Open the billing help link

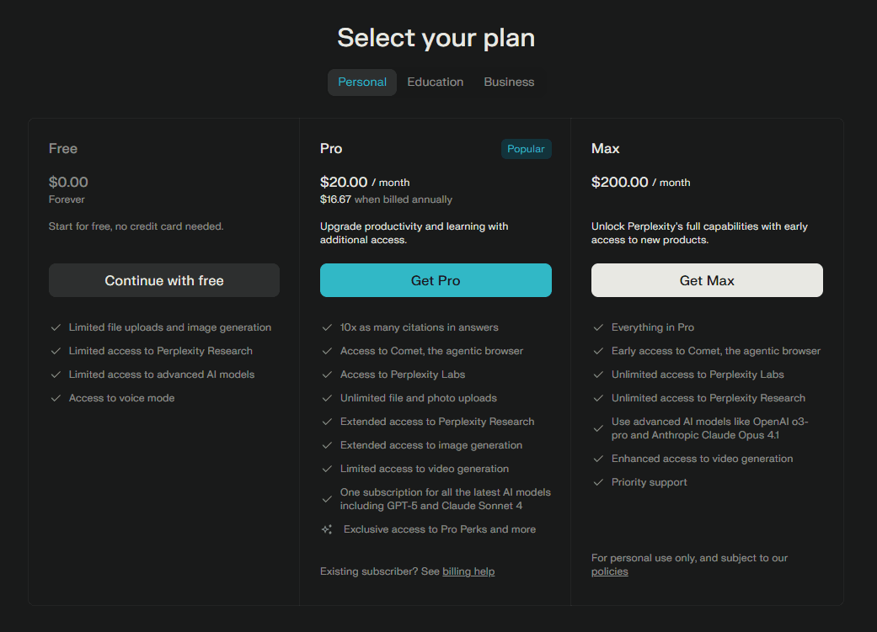(x=468, y=571)
